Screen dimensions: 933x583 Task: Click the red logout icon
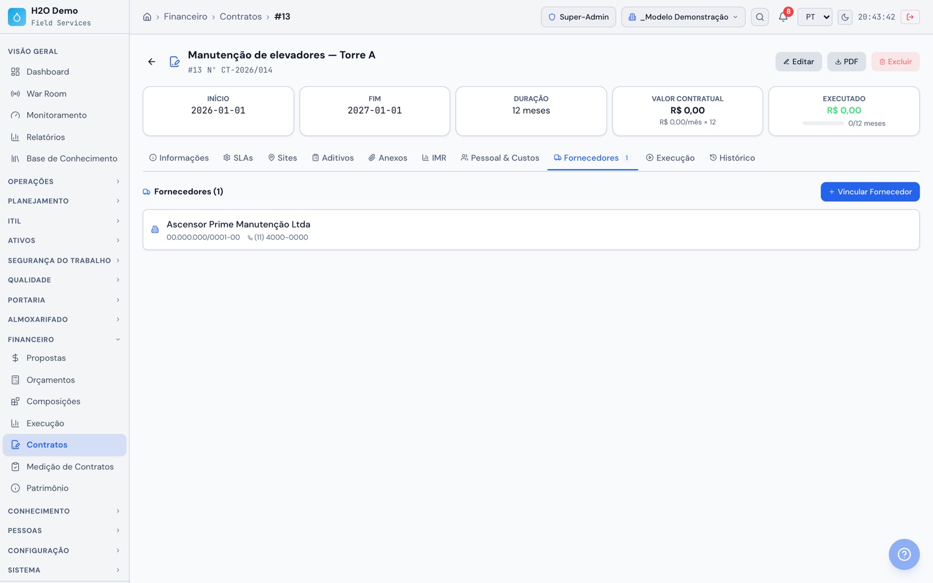[x=910, y=17]
